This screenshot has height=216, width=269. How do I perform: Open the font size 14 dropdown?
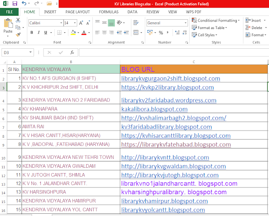[75, 23]
